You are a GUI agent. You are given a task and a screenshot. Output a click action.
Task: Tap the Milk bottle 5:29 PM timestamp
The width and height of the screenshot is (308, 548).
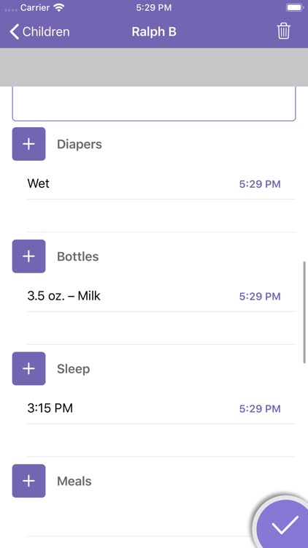click(x=260, y=297)
